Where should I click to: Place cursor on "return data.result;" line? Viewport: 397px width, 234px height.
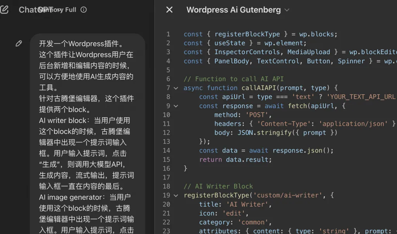click(x=235, y=159)
